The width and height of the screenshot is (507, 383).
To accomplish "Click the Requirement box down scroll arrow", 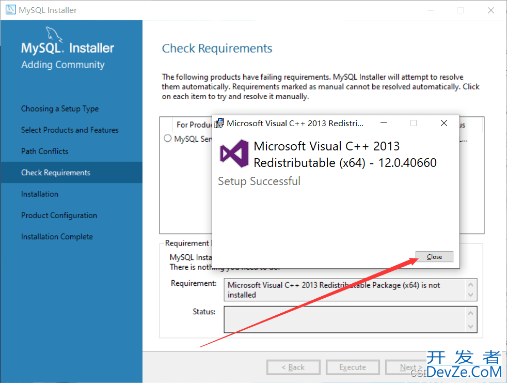I will coord(471,295).
